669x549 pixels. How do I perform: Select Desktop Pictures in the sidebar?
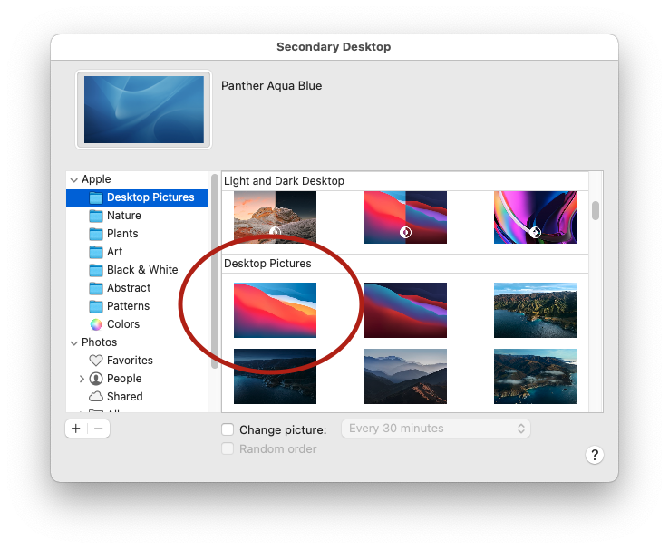pyautogui.click(x=150, y=197)
